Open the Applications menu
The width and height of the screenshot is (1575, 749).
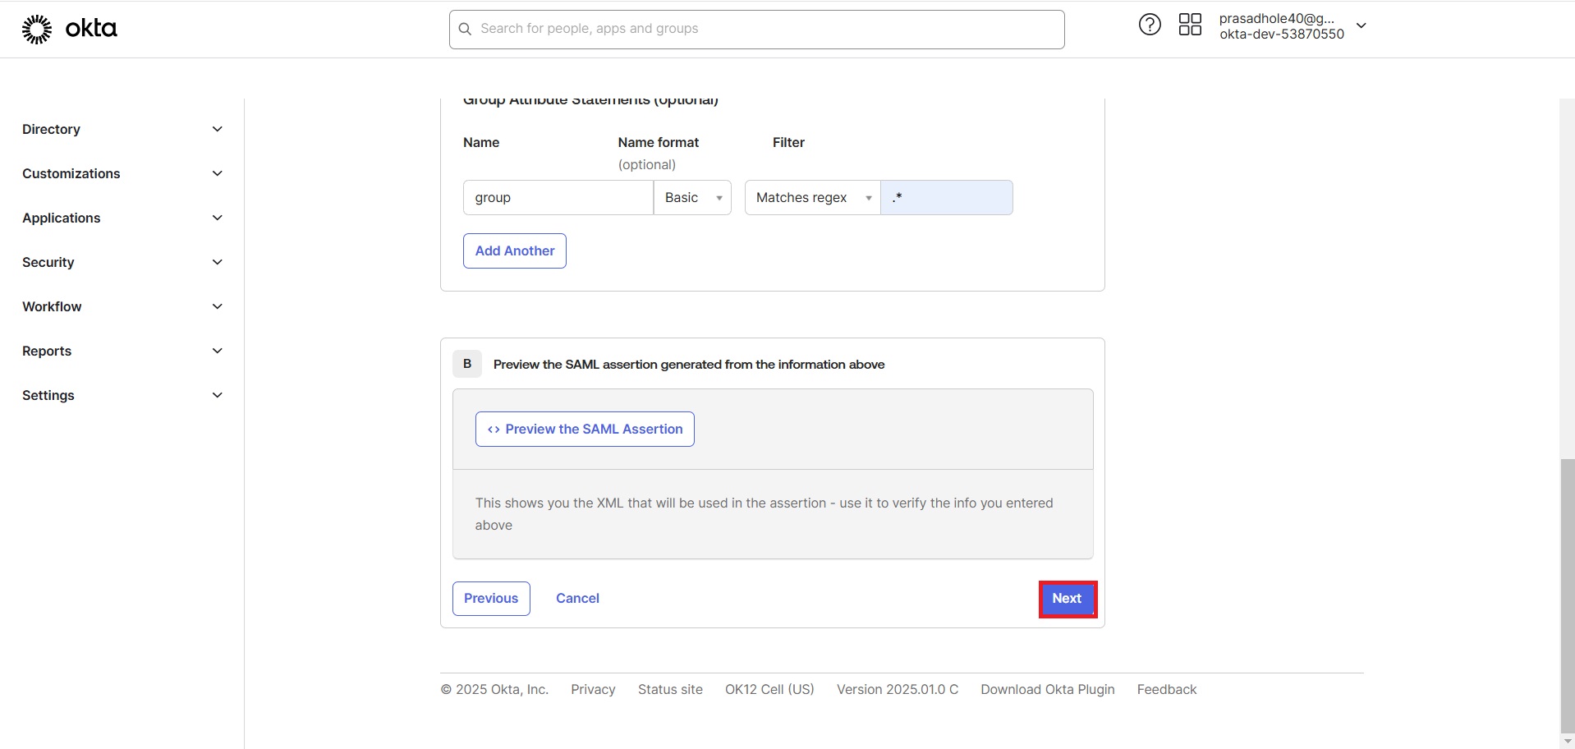(120, 218)
